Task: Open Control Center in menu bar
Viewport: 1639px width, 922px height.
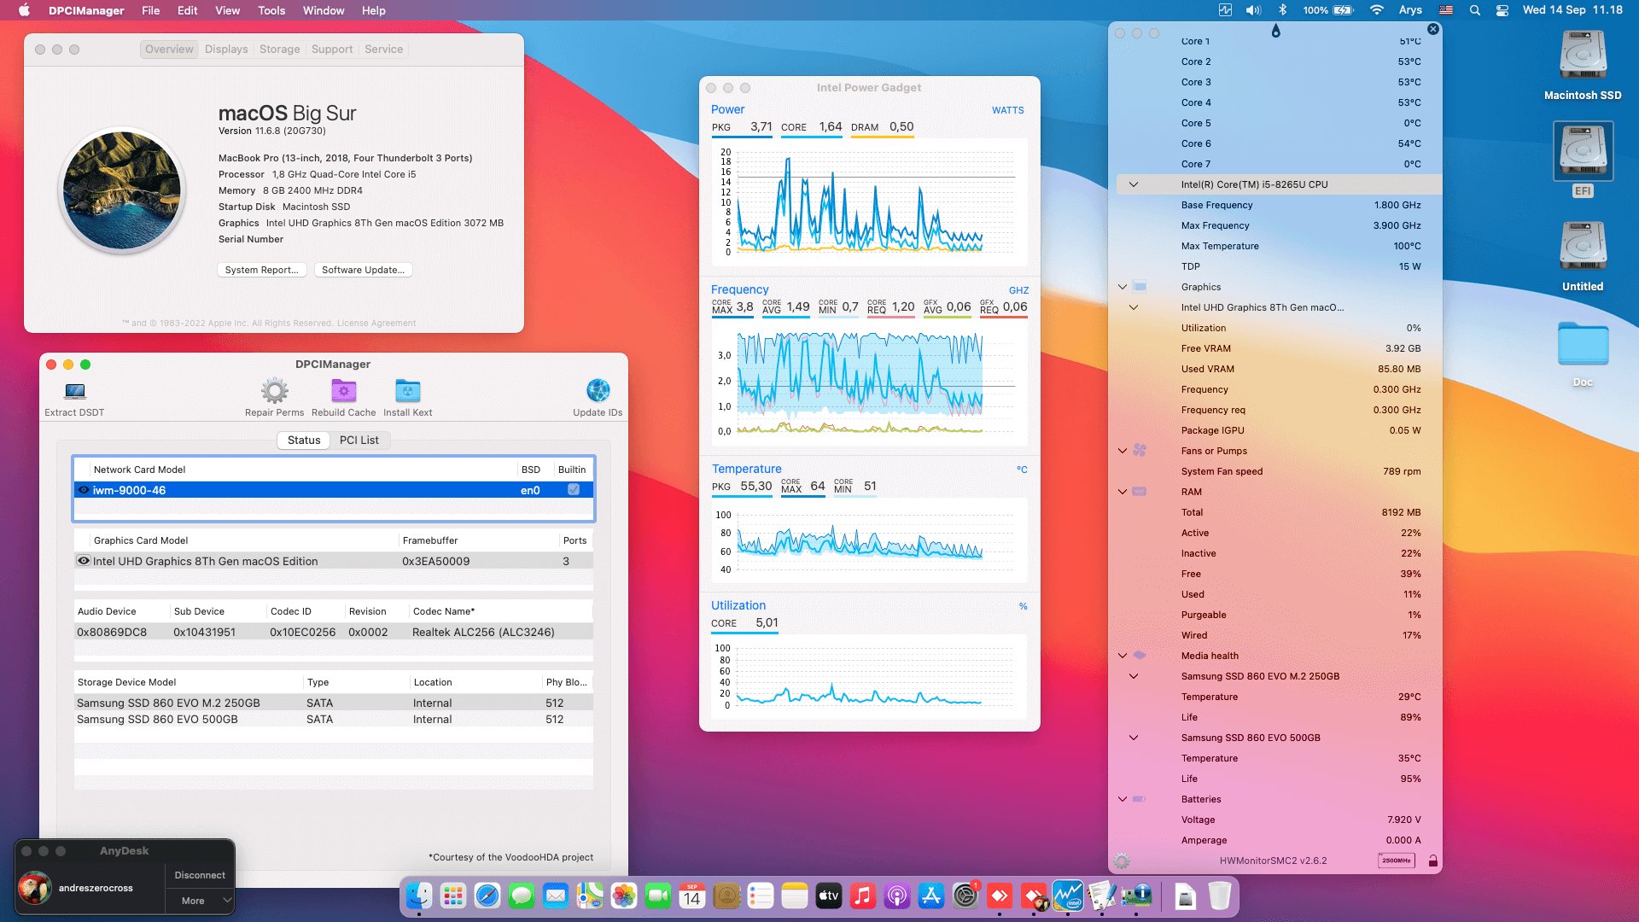Action: 1502,10
